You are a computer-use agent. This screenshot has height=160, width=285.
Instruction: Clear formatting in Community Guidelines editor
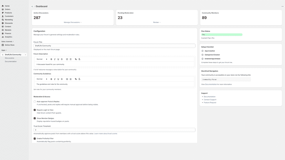pyautogui.click(x=79, y=79)
